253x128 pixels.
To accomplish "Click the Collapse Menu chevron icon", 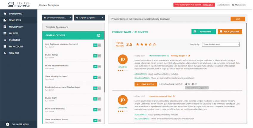I will click(7, 124).
